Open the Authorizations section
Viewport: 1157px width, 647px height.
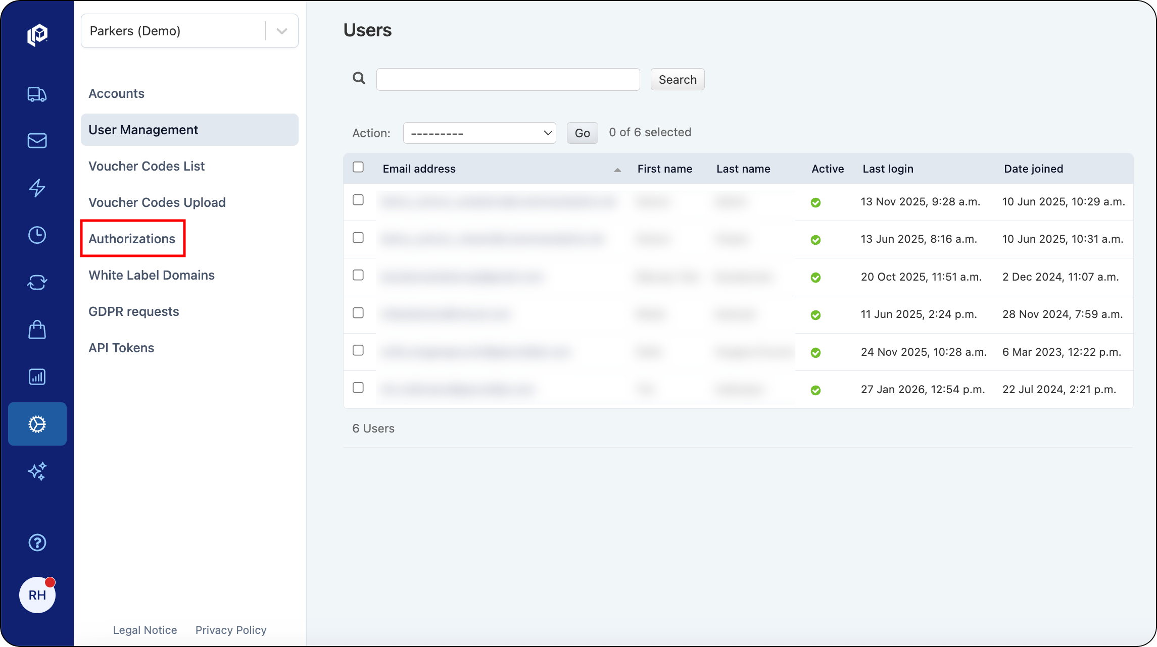[x=132, y=239]
